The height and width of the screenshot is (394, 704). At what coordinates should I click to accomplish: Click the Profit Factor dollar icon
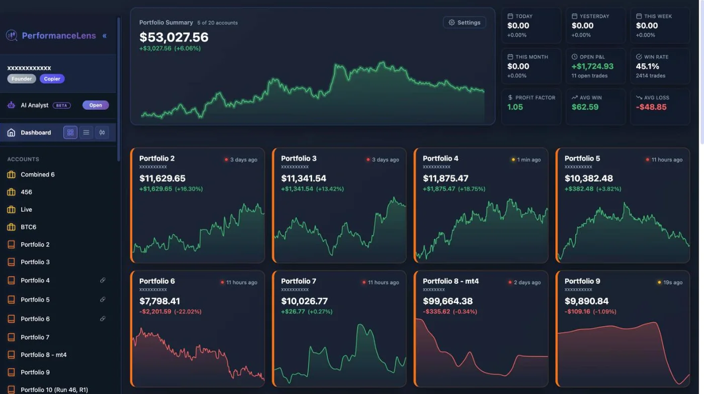(x=510, y=97)
